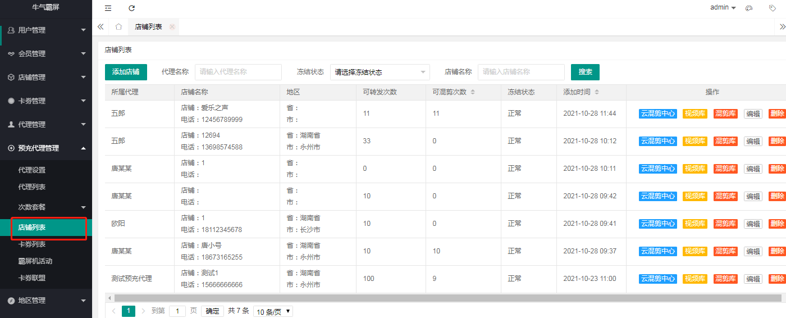The height and width of the screenshot is (318, 786).
Task: Focus the 店铺名称 input field
Action: click(x=521, y=72)
